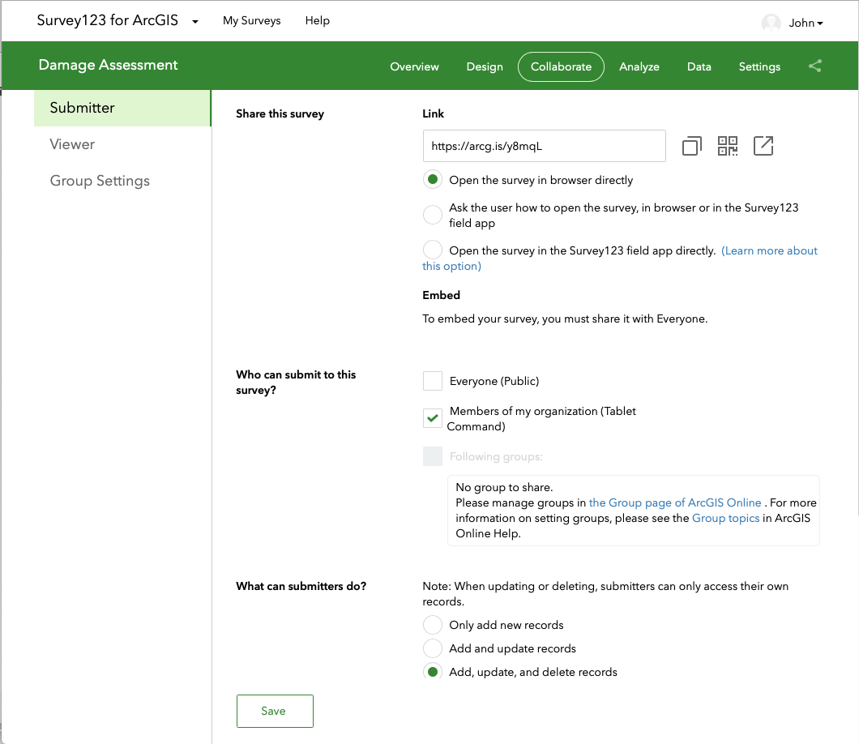
Task: Click the share icon in green header
Action: (815, 66)
